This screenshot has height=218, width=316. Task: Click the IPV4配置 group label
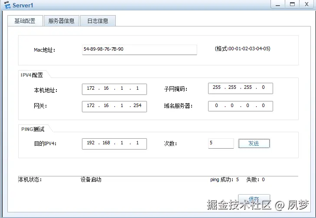32,75
